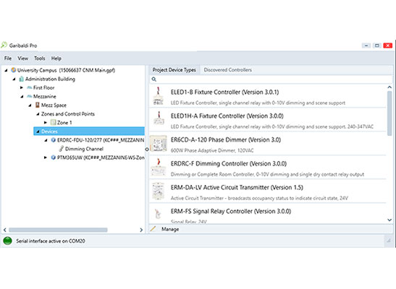Viewport: 396px width, 289px height.
Task: Open the Help menu
Action: pos(56,59)
